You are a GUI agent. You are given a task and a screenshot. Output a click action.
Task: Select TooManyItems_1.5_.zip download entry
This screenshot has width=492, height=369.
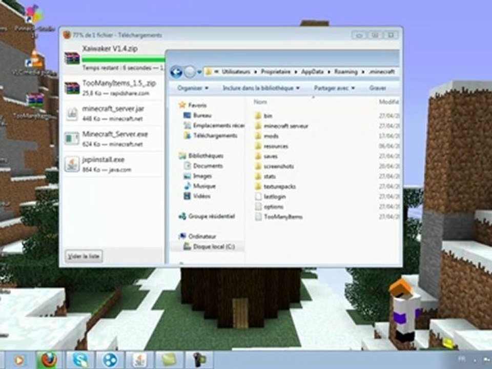pyautogui.click(x=114, y=88)
